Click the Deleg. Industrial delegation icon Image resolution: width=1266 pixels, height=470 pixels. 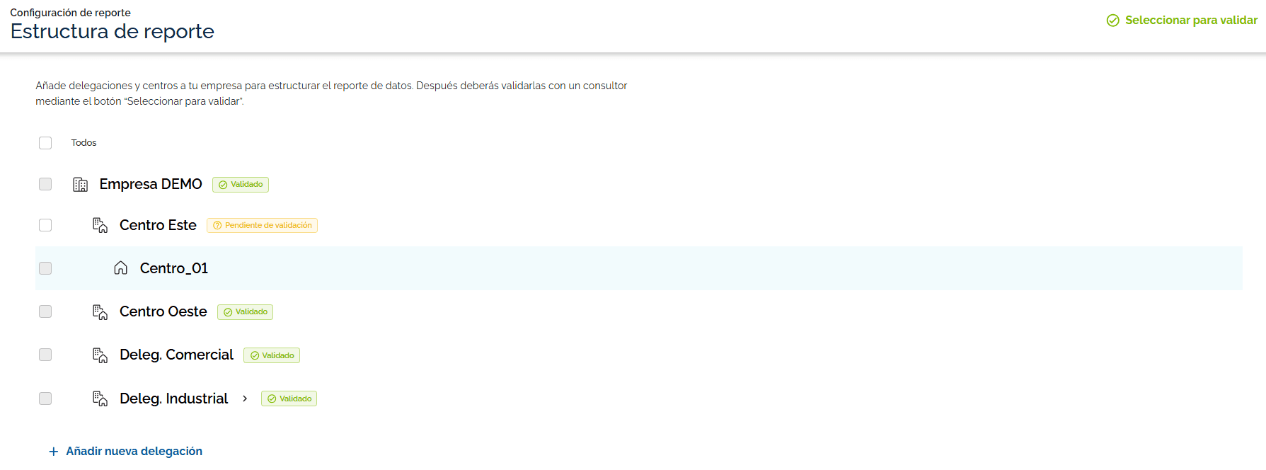click(x=100, y=399)
